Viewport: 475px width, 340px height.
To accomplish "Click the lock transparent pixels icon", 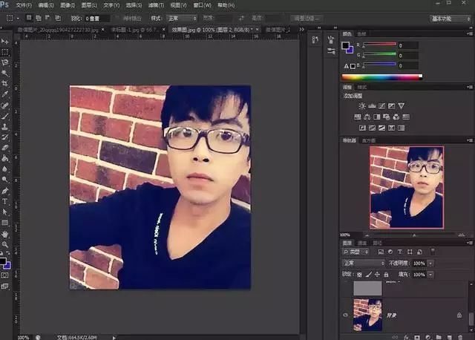I will pyautogui.click(x=358, y=274).
